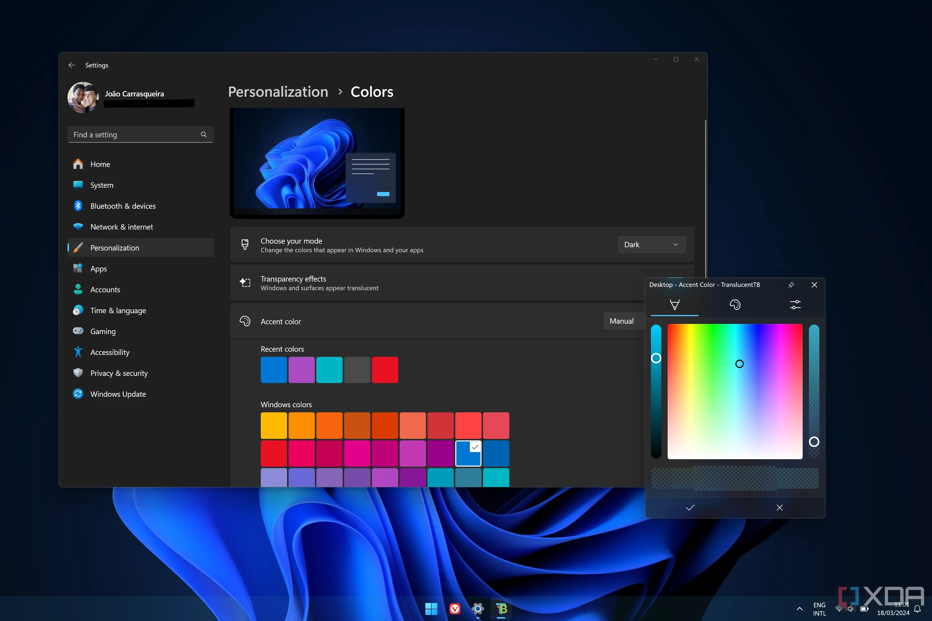This screenshot has height=621, width=932.
Task: Click the desktop theme preview image
Action: click(x=317, y=163)
